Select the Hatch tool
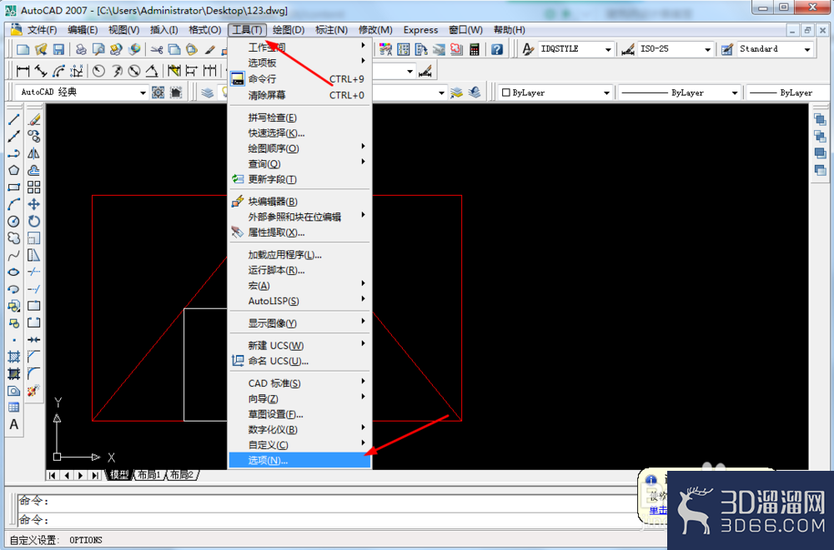This screenshot has width=834, height=550. point(14,357)
